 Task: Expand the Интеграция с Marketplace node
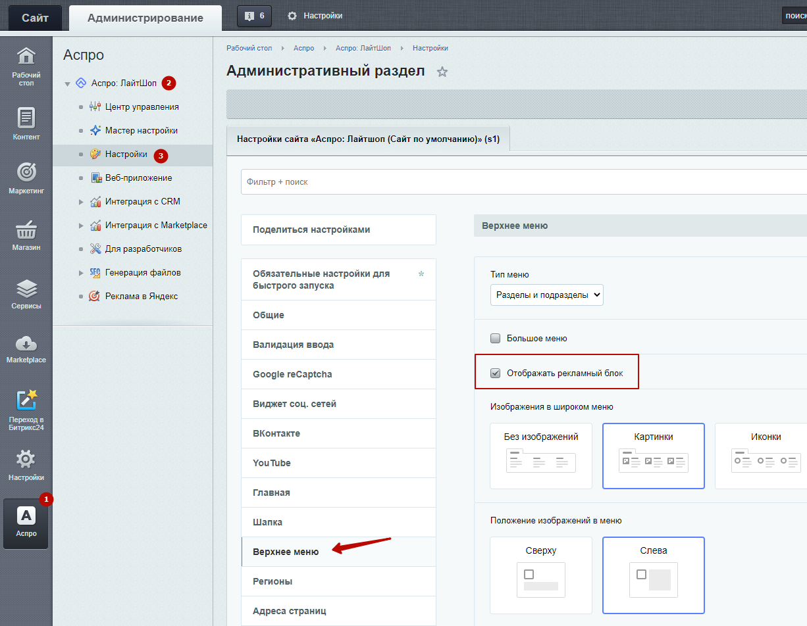click(81, 225)
